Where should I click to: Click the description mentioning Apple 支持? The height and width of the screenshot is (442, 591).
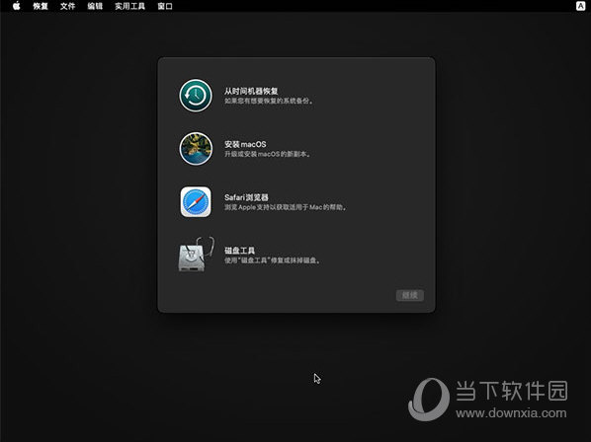point(286,207)
